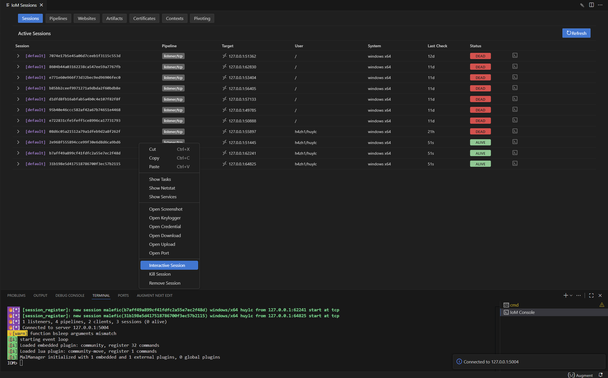
Task: Open the PROBLEMS panel tab
Action: pos(16,295)
